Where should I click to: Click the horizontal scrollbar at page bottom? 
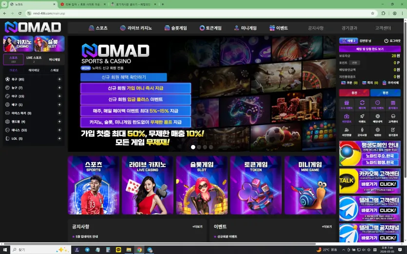pos(159,244)
